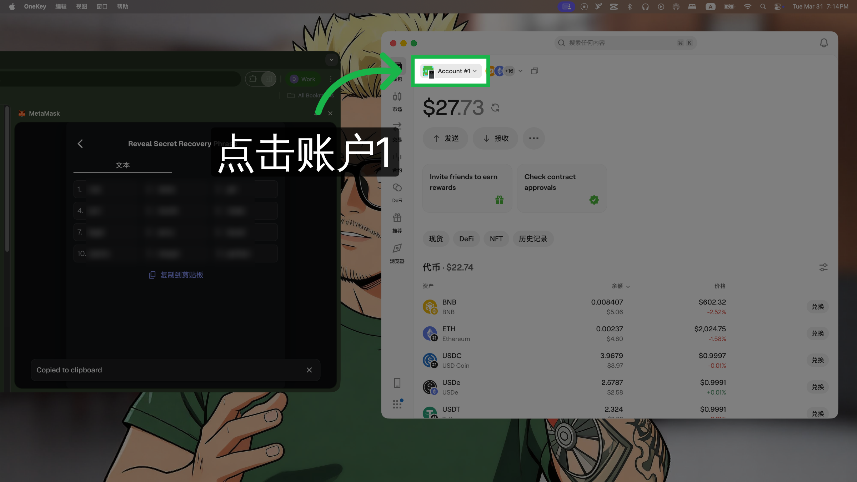The height and width of the screenshot is (482, 857).
Task: Refresh the $27.73 balance
Action: tap(495, 107)
